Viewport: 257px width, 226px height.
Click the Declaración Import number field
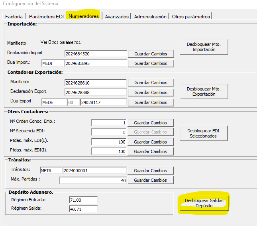coord(95,54)
